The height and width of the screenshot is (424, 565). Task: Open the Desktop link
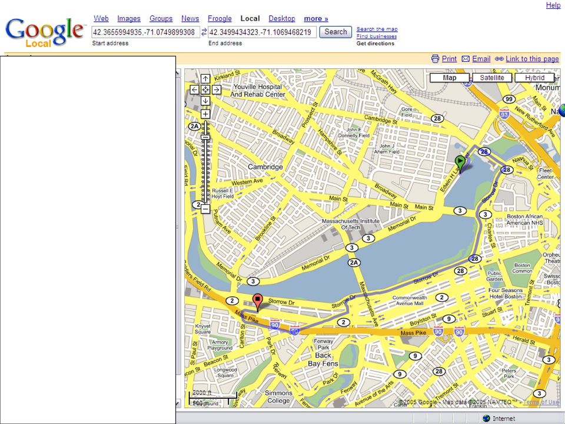pos(282,18)
